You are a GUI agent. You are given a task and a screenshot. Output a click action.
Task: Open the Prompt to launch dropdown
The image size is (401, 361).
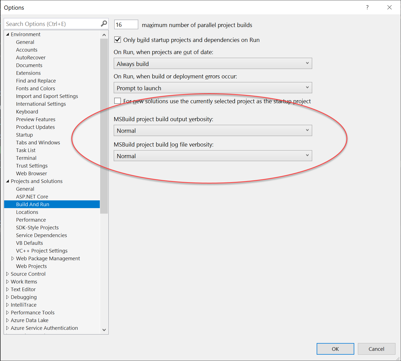pos(213,88)
